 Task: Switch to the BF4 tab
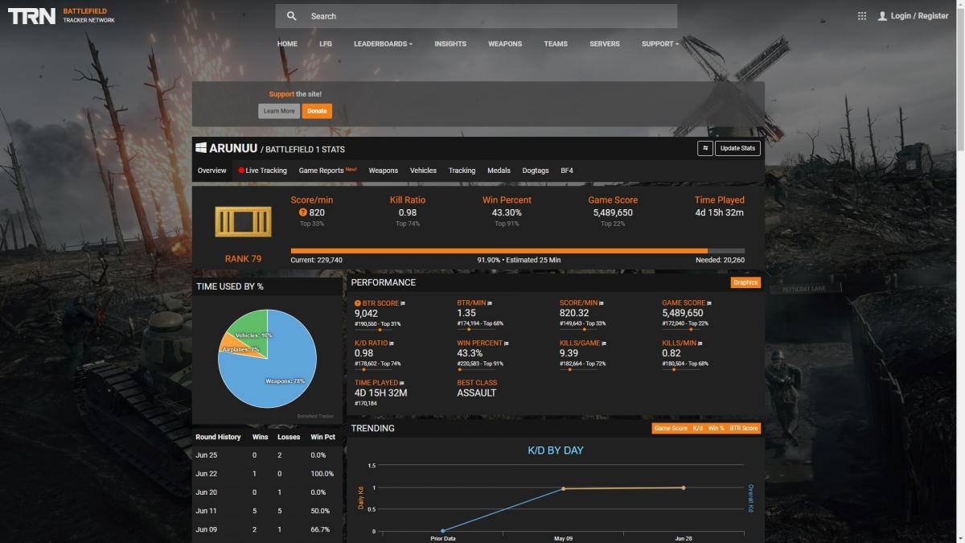coord(567,171)
